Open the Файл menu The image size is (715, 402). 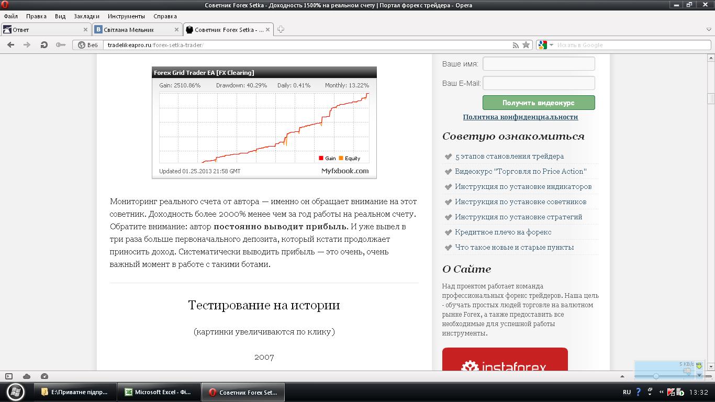coord(10,16)
